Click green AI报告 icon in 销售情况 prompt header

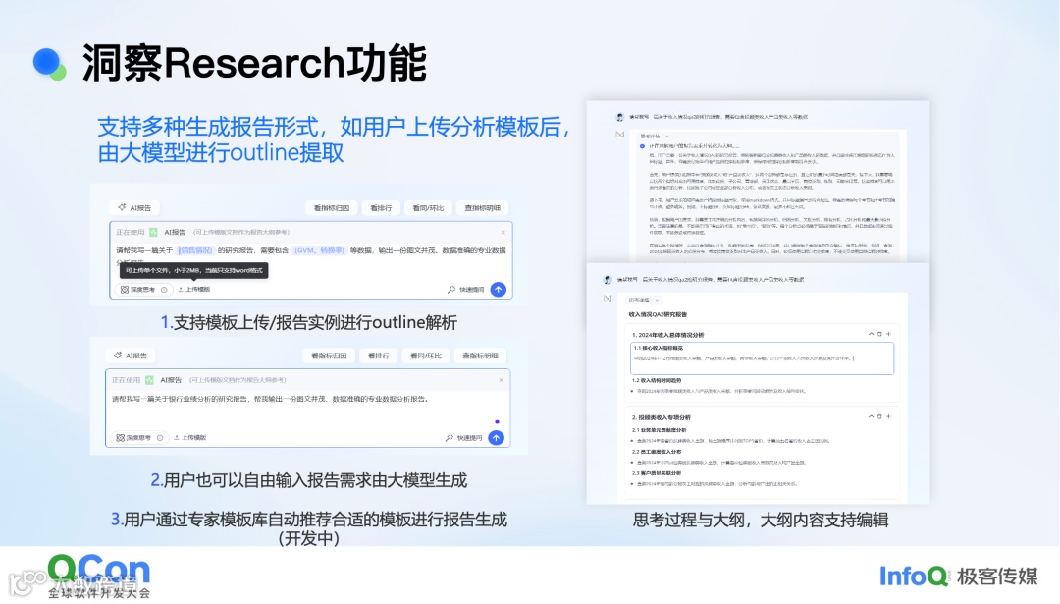tap(153, 232)
